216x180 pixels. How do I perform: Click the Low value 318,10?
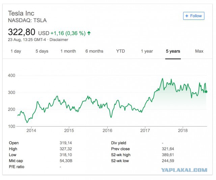coord(66,155)
